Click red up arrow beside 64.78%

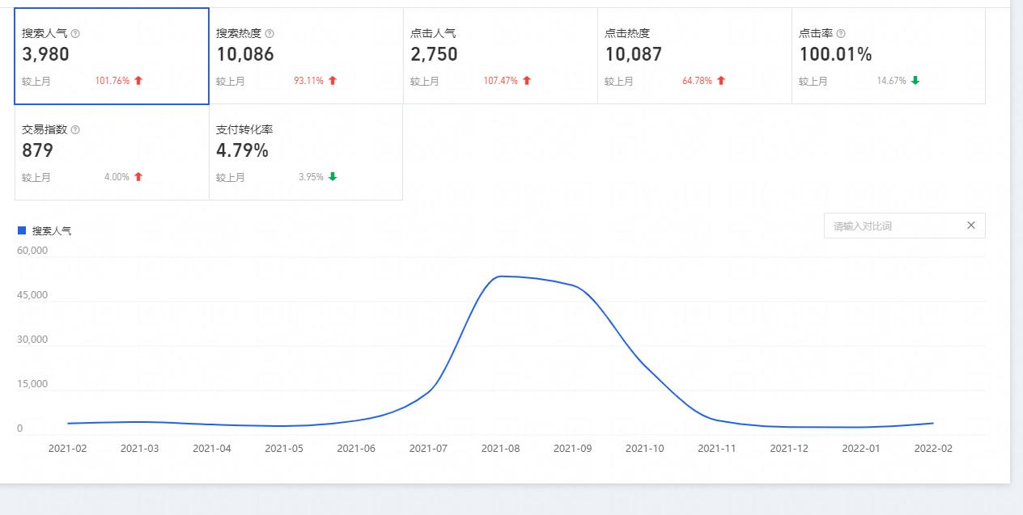click(721, 81)
